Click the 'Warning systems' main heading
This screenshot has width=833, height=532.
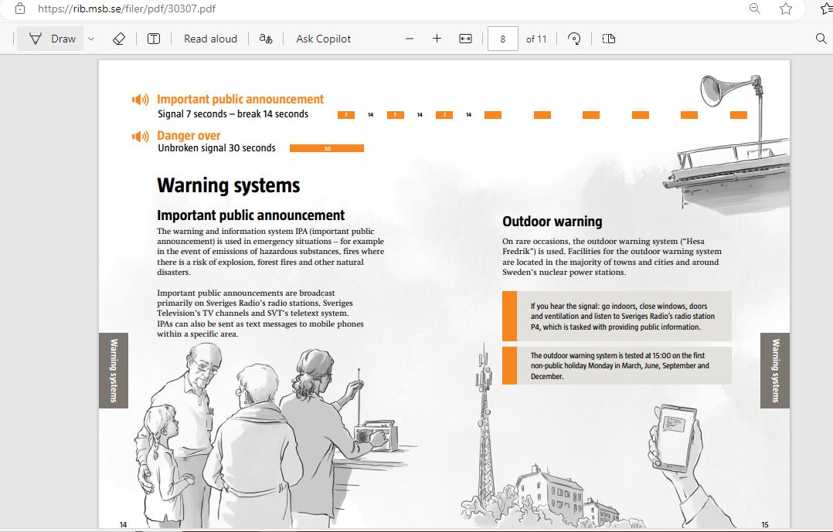coord(229,185)
